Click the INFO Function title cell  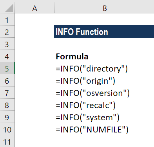point(104,31)
